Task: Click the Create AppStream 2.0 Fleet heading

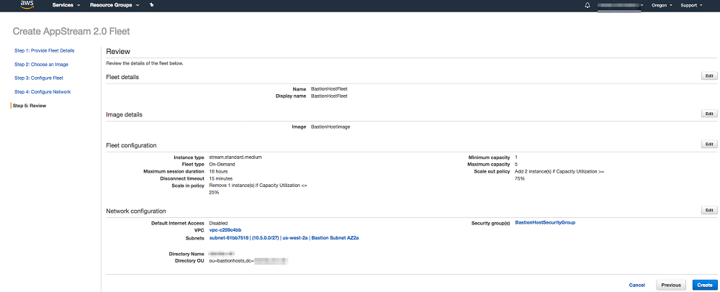Action: click(71, 31)
